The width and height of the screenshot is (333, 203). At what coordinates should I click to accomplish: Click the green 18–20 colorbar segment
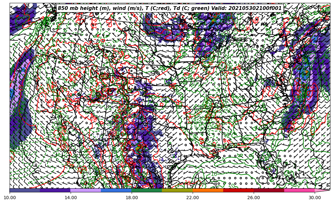(147, 190)
